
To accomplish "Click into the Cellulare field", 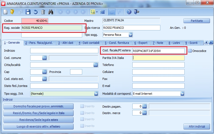I will pyautogui.click(x=158, y=72).
